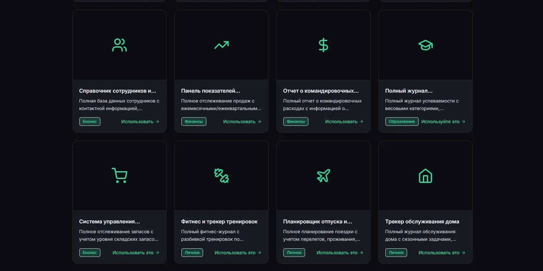543x271 pixels.
Task: Select the Образование tag on Полный журнал card
Action: click(402, 122)
